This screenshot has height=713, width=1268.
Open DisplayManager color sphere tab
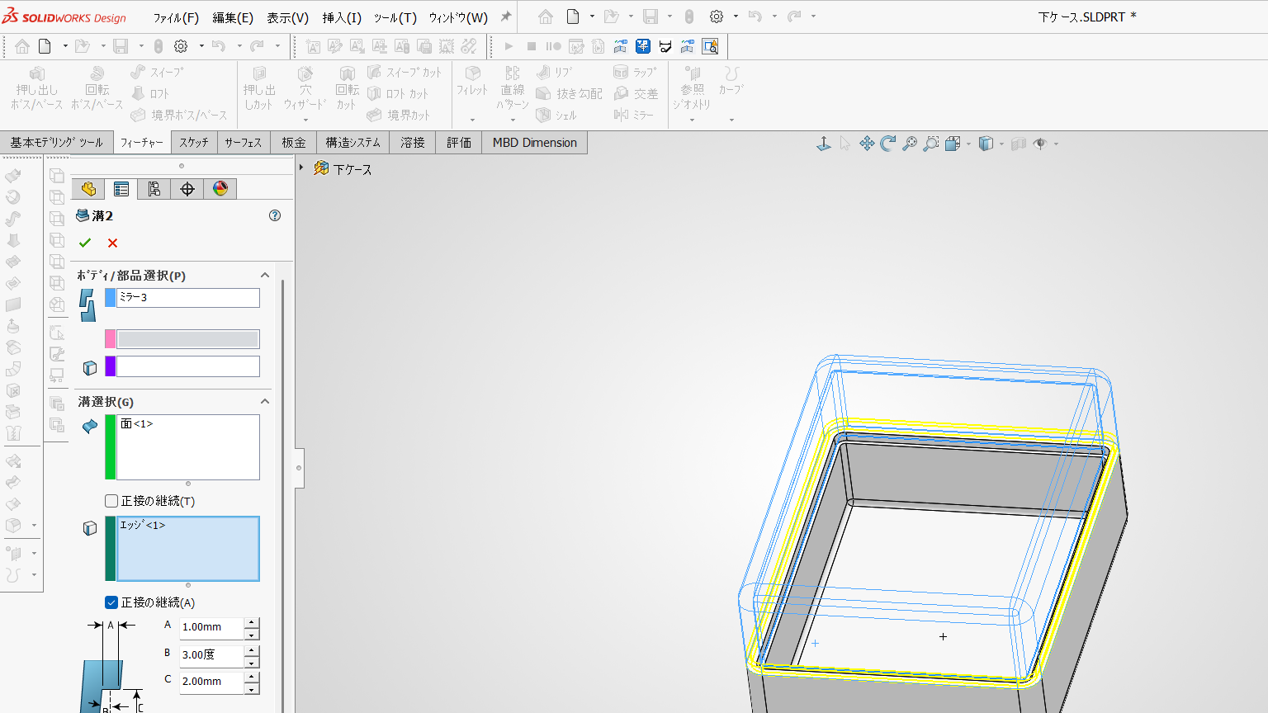coord(220,189)
